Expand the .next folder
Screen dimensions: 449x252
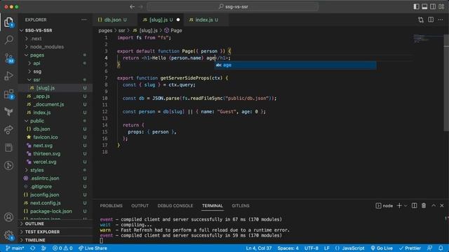[55, 38]
